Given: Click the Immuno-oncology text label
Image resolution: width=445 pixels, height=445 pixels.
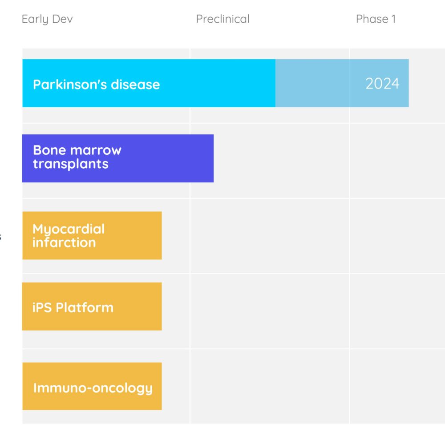Looking at the screenshot, I should tap(93, 388).
